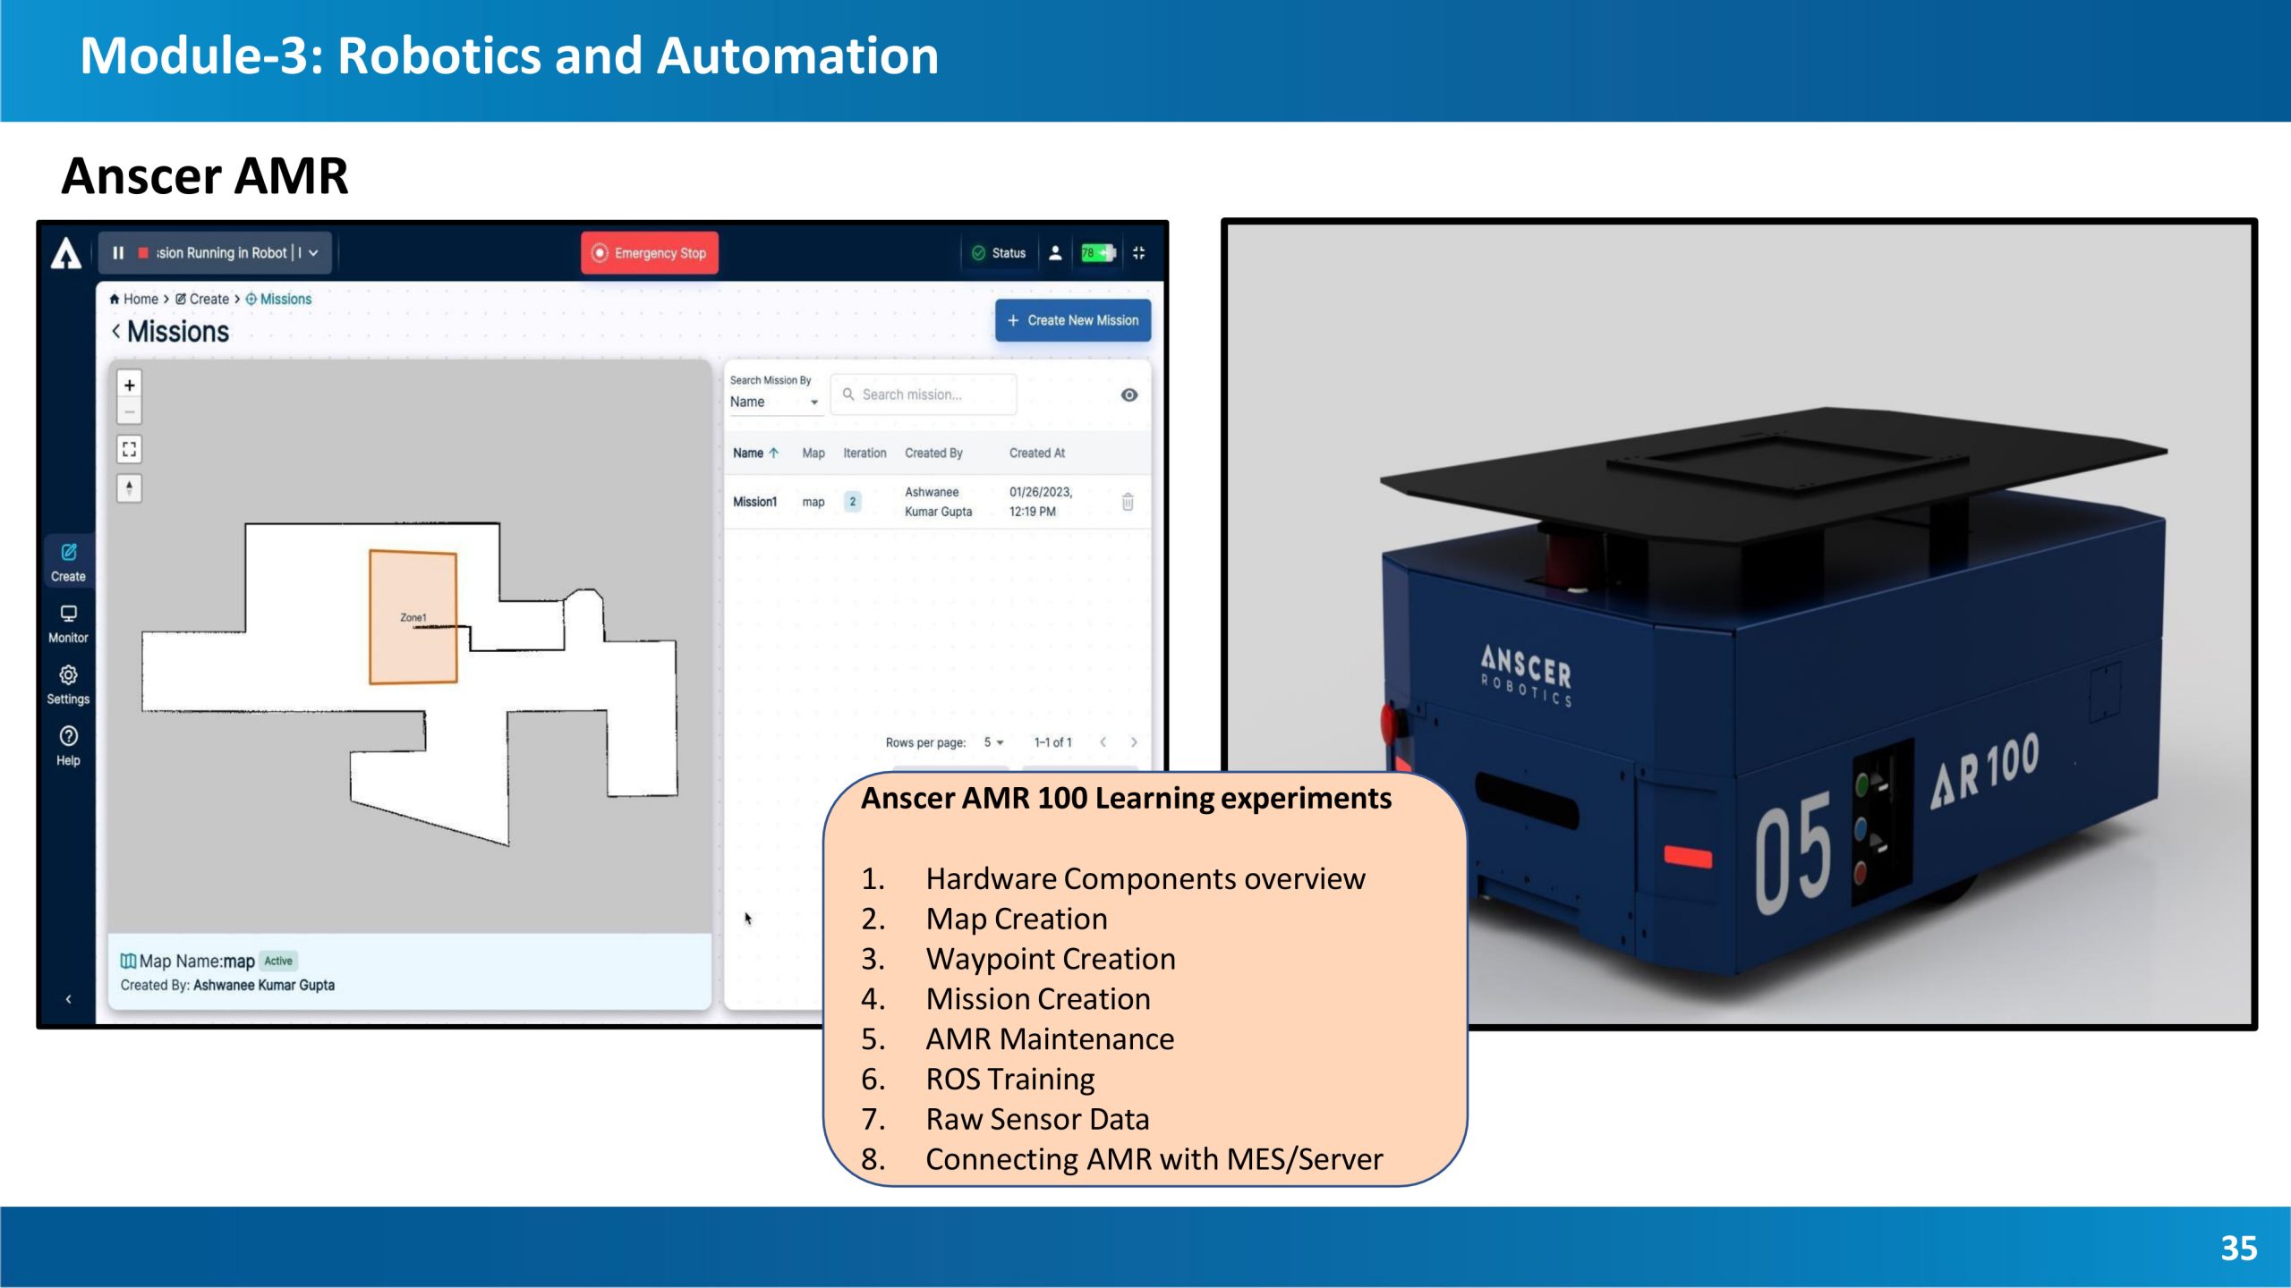Click the Active map status badge
Image resolution: width=2291 pixels, height=1288 pixels.
[x=278, y=962]
